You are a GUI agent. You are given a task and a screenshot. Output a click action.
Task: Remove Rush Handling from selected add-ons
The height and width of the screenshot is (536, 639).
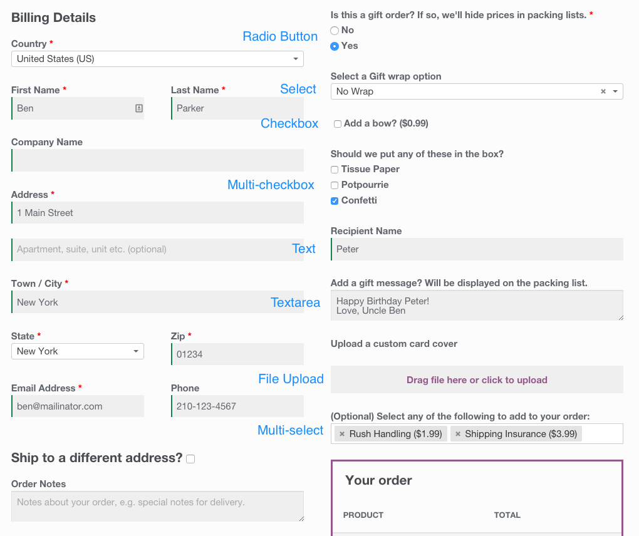[342, 434]
